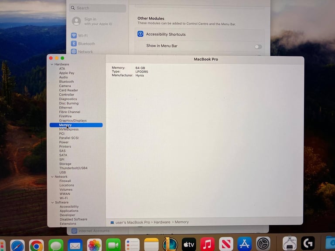Select Apple Pay in the sidebar

tap(67, 73)
